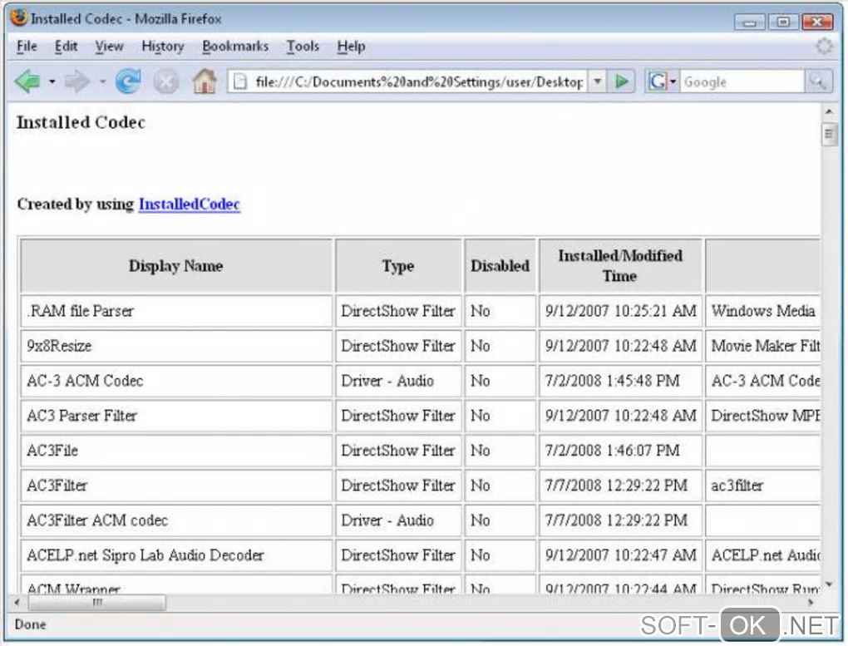Click inside the Google search box

coord(742,81)
